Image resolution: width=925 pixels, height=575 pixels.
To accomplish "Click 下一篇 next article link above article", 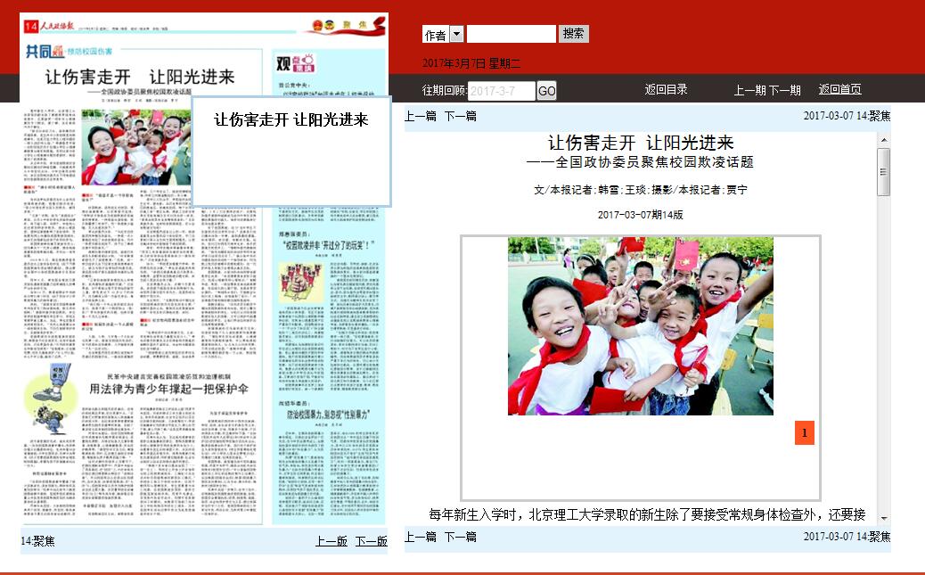I will 460,116.
